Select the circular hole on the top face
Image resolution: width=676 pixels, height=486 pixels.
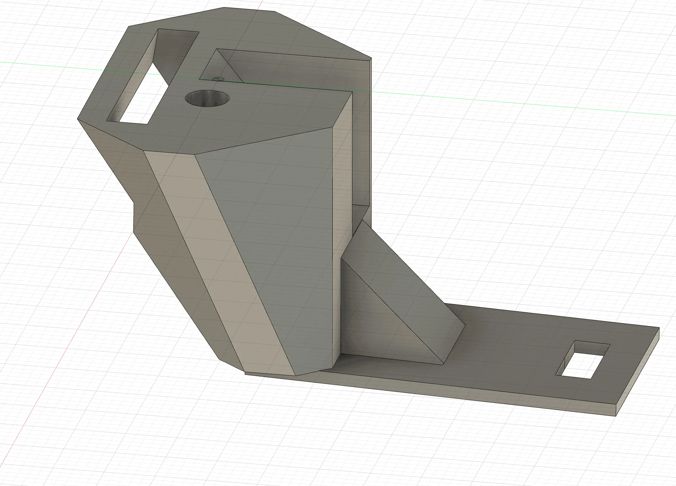tap(207, 98)
